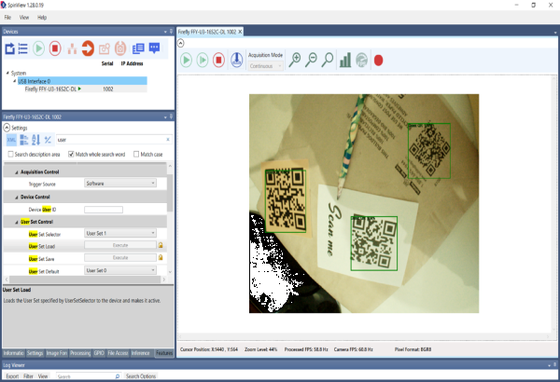This screenshot has width=560, height=382.
Task: Switch to the Features tab
Action: [x=164, y=353]
